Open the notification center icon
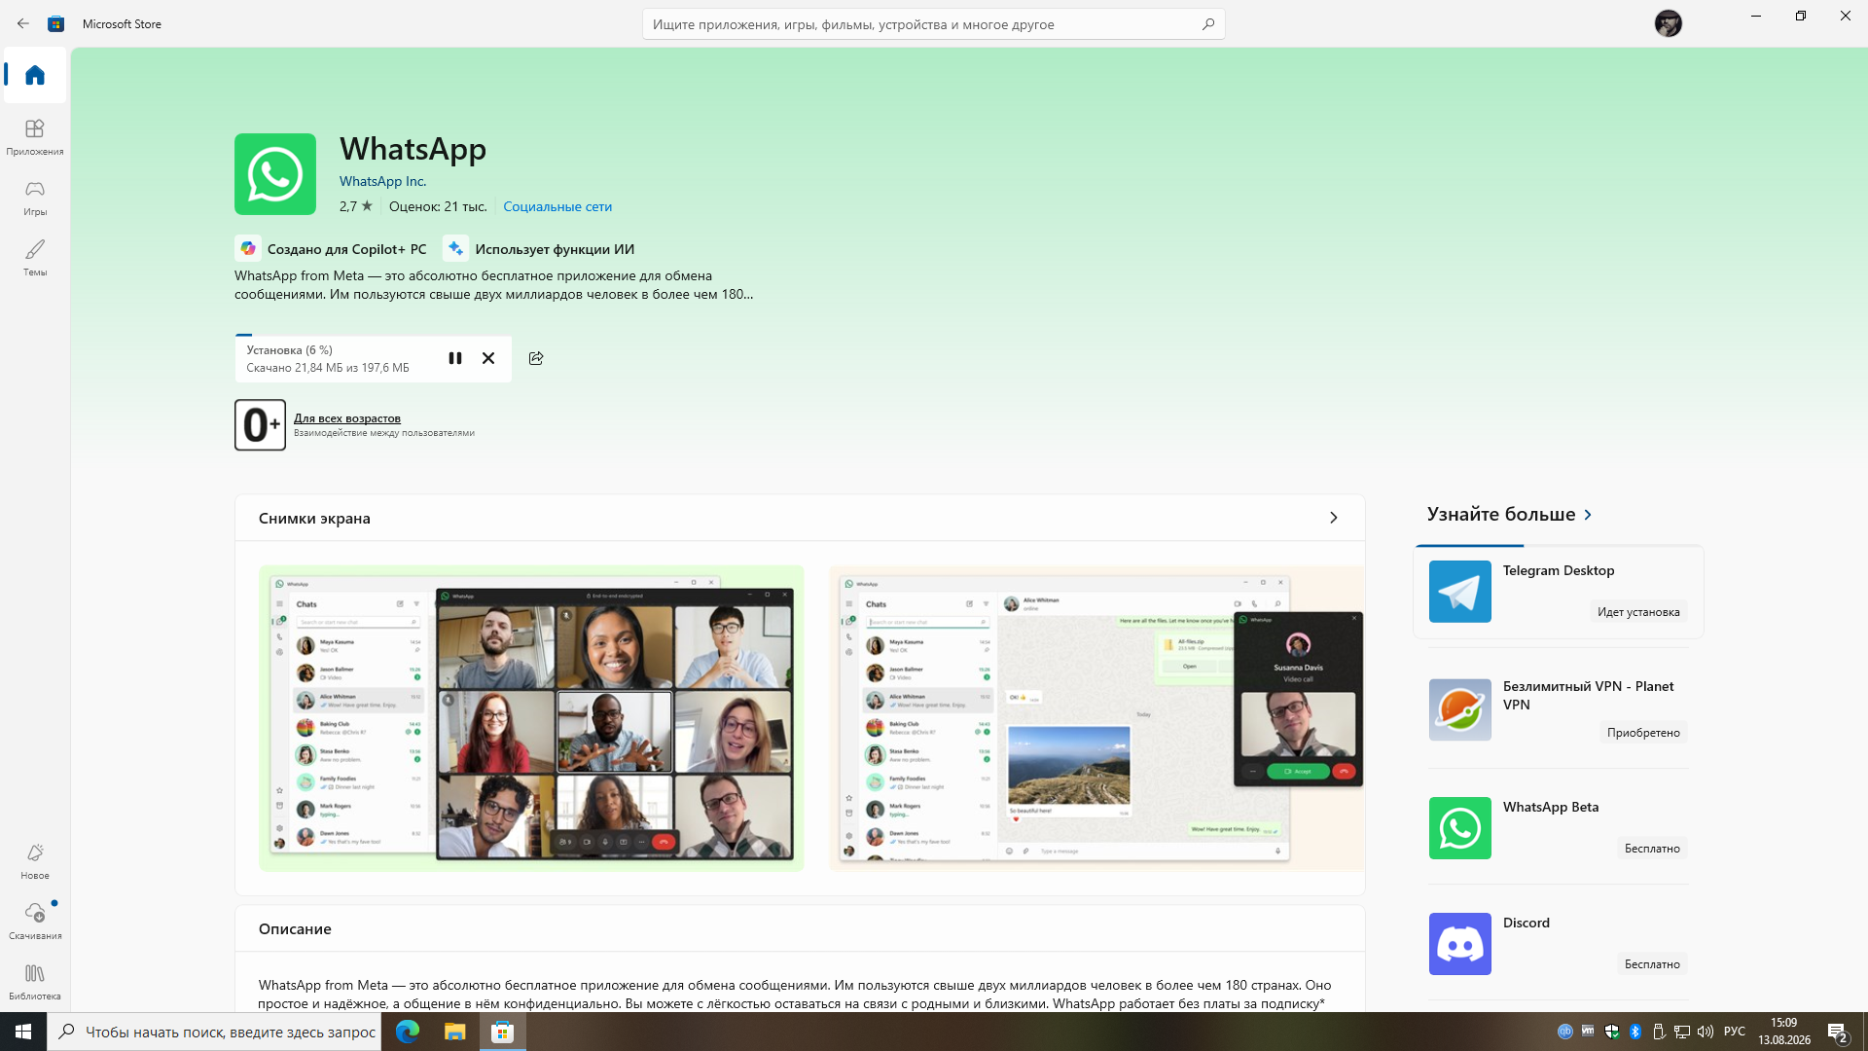 (1838, 1033)
